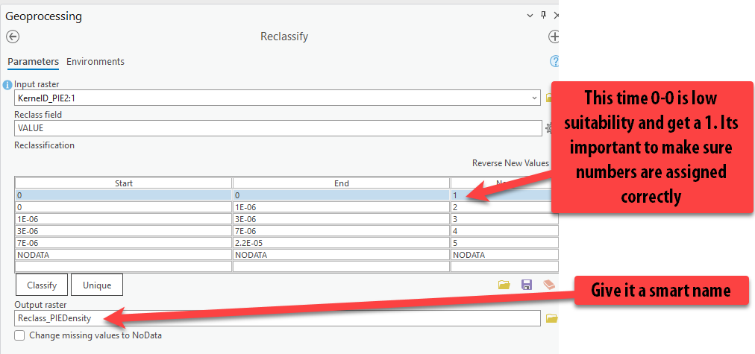Click the Reclass field VALUE box
Image resolution: width=755 pixels, height=354 pixels.
[x=276, y=128]
